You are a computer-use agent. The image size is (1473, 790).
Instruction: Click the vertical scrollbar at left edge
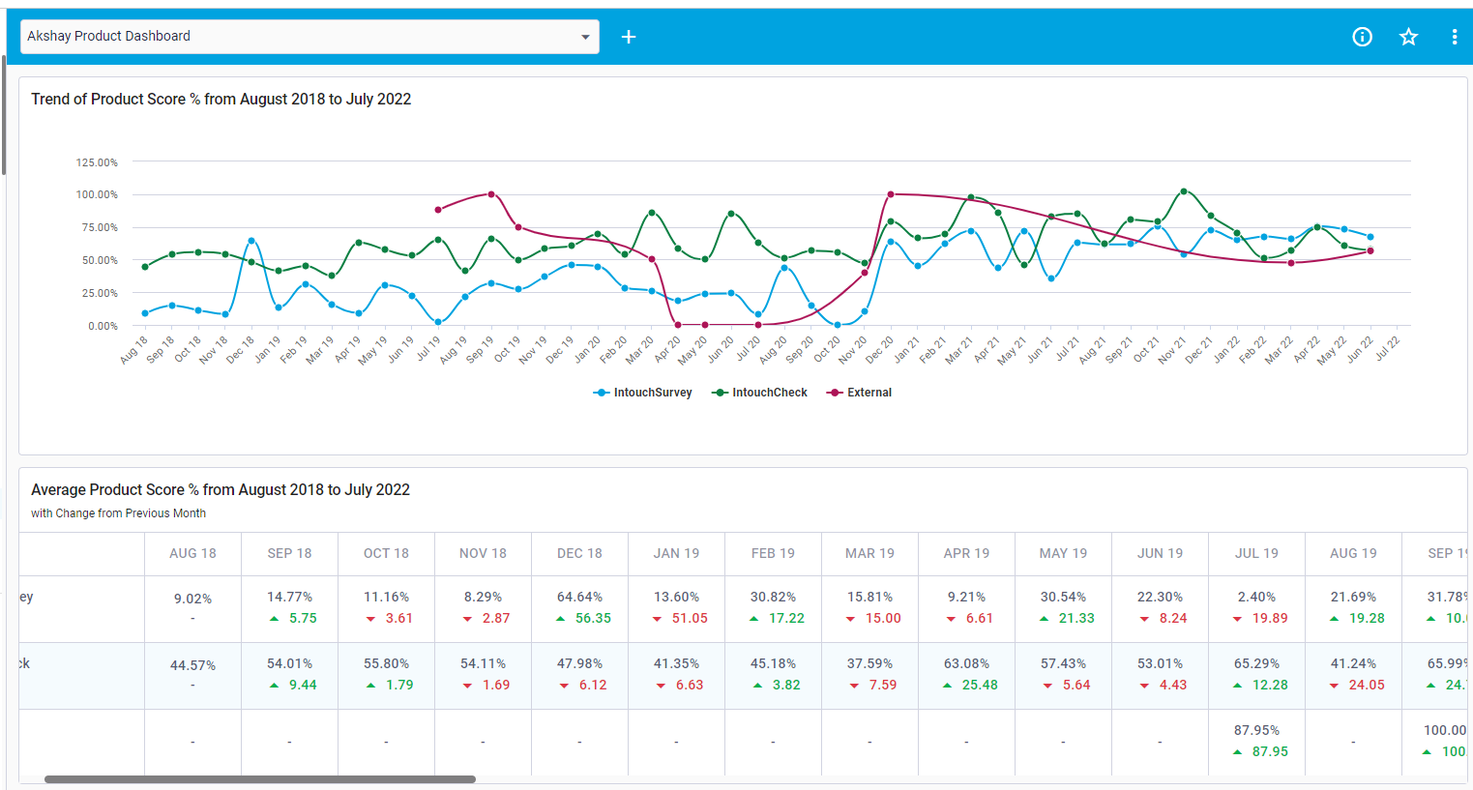(4, 114)
